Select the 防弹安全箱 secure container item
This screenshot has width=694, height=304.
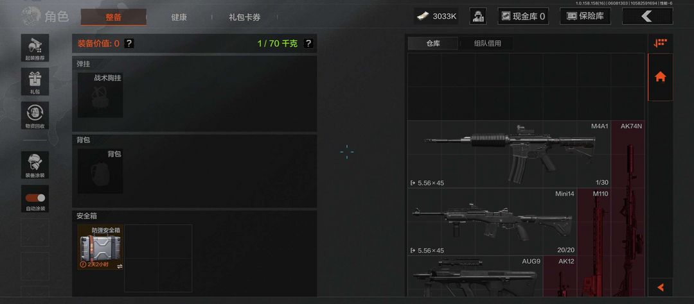[100, 248]
